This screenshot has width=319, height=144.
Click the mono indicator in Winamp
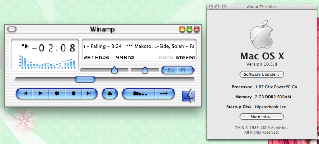(x=166, y=58)
